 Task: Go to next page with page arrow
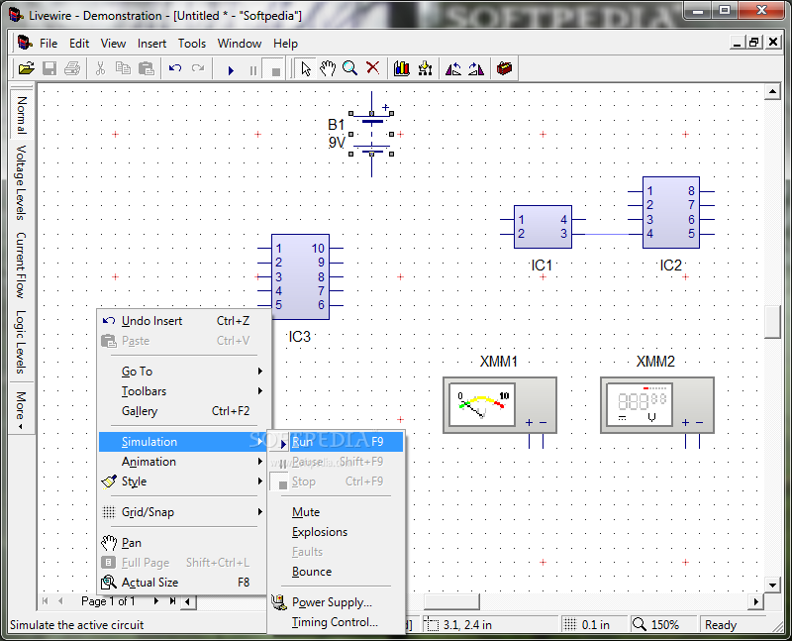155,601
